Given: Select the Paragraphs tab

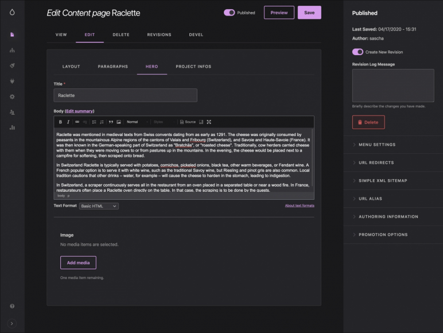Looking at the screenshot, I should click(x=112, y=67).
